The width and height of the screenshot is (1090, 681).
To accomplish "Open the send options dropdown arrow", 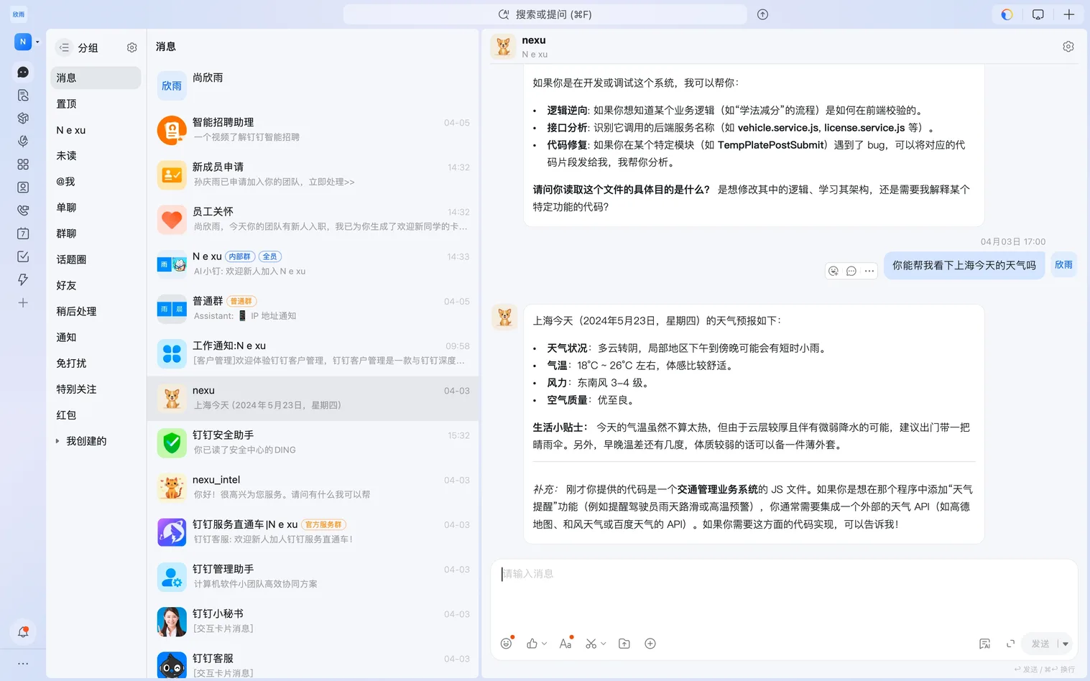I will pos(1065,644).
